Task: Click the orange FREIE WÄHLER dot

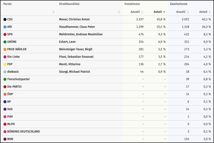Action: (x=5, y=49)
